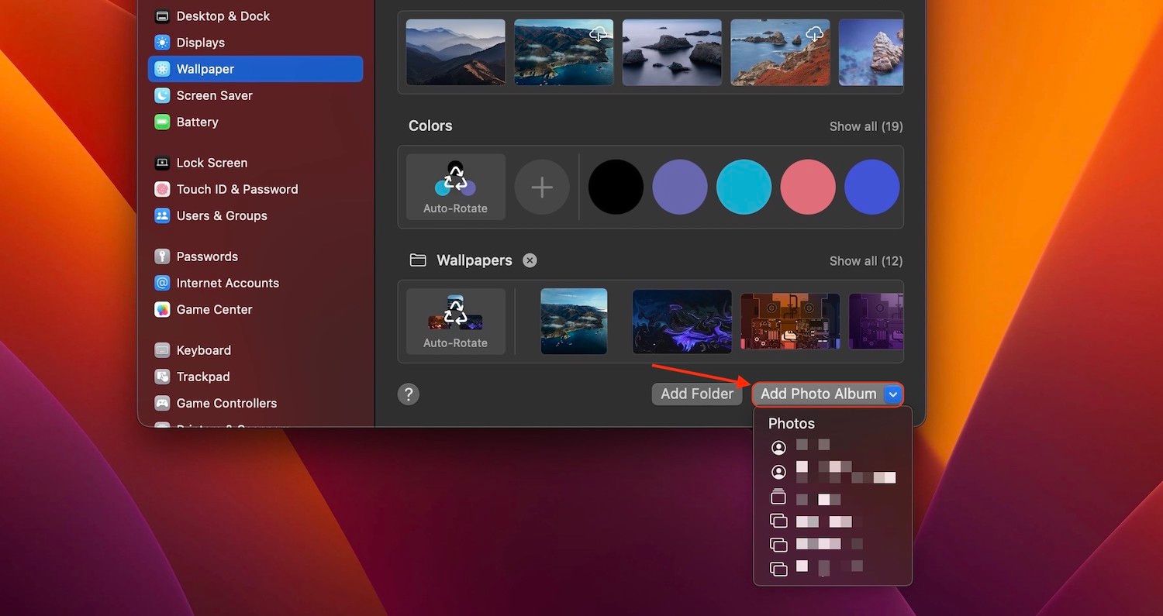Select the Battery icon in sidebar
The width and height of the screenshot is (1163, 616).
click(162, 122)
